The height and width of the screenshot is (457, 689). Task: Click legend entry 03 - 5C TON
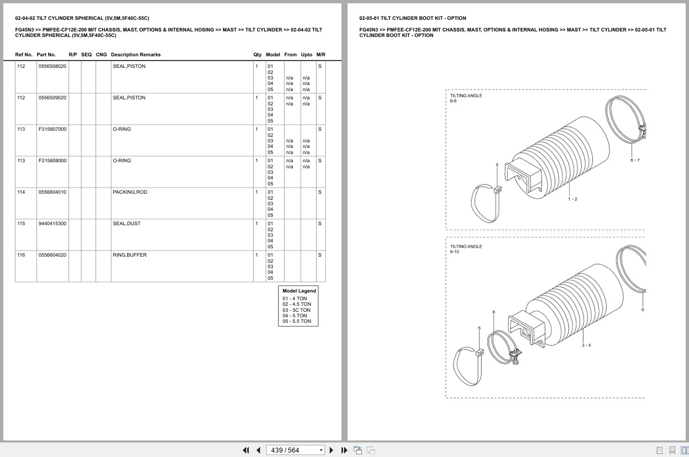[297, 310]
